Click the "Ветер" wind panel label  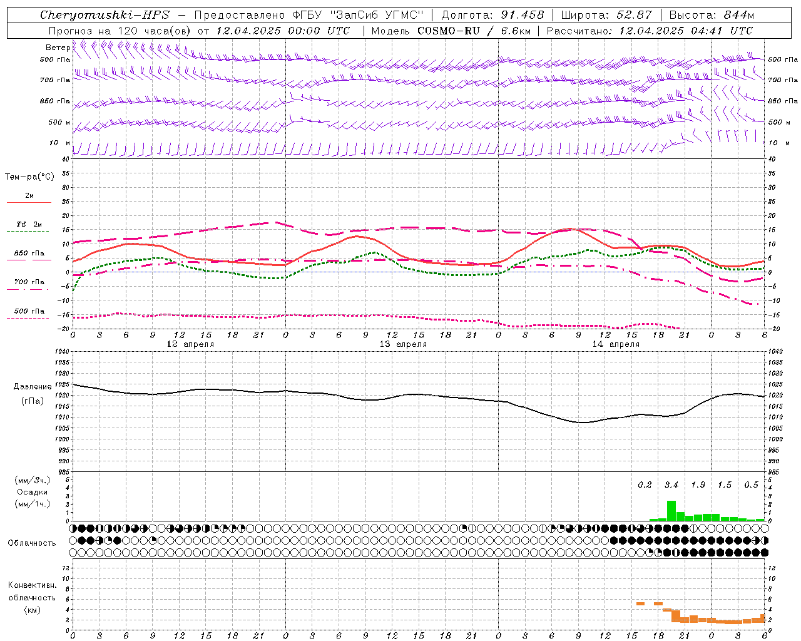click(x=58, y=48)
